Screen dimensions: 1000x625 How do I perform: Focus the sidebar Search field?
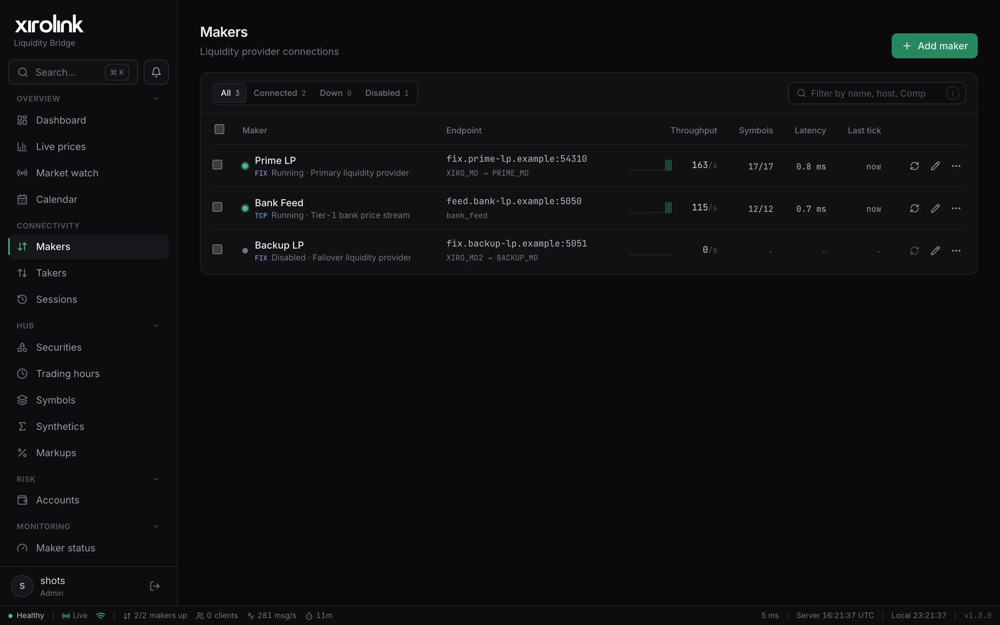(73, 72)
